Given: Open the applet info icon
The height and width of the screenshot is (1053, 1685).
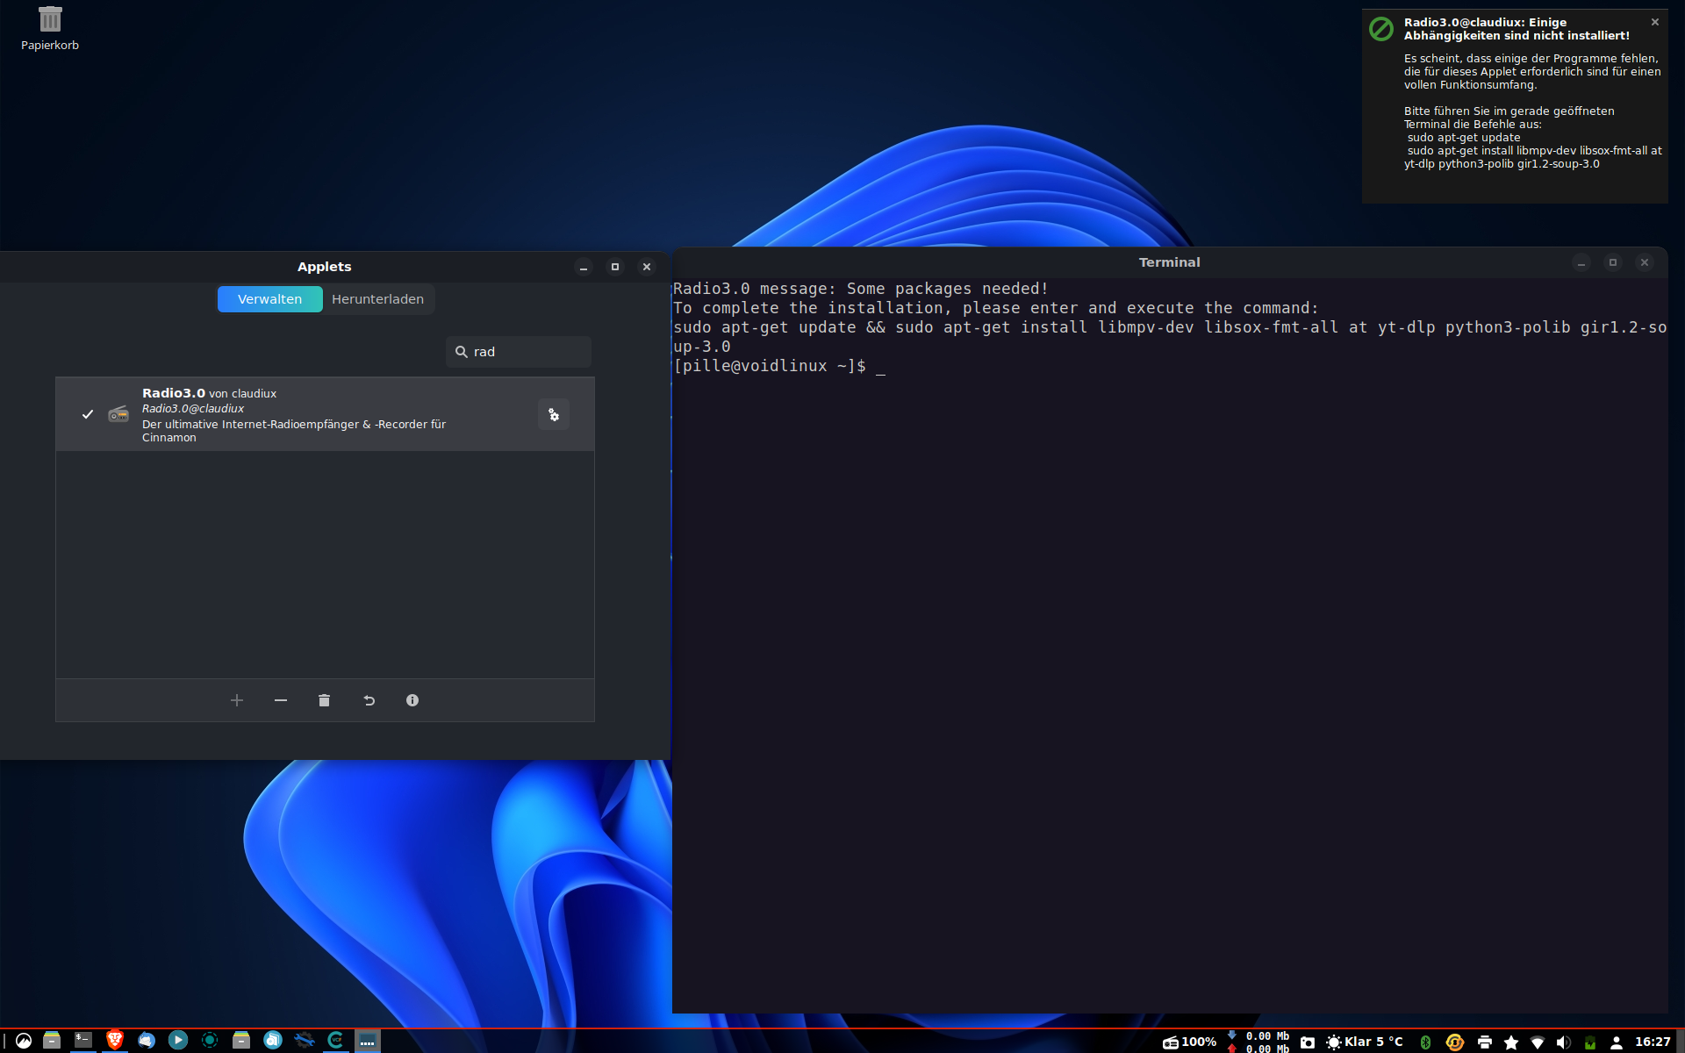Looking at the screenshot, I should click(412, 700).
